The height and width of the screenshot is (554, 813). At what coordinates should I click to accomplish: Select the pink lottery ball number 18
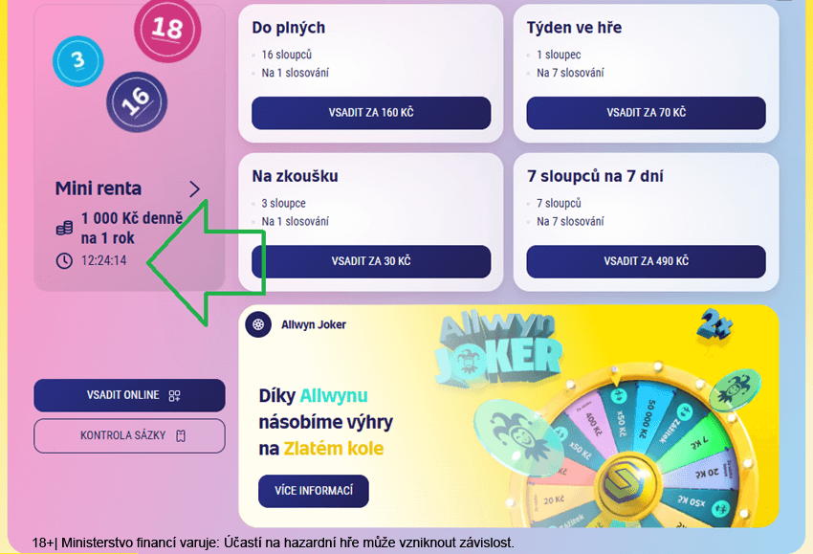coord(167,30)
